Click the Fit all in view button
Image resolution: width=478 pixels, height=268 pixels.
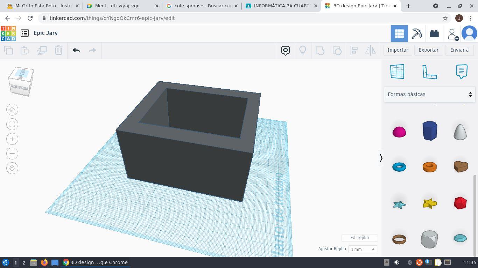point(12,124)
